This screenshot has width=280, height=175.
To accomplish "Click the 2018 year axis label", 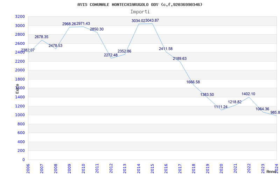I will tap(194, 169).
